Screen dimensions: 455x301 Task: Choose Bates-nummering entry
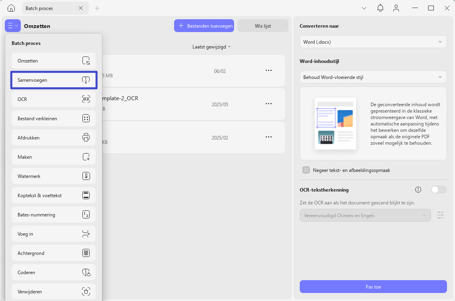[x=54, y=214]
